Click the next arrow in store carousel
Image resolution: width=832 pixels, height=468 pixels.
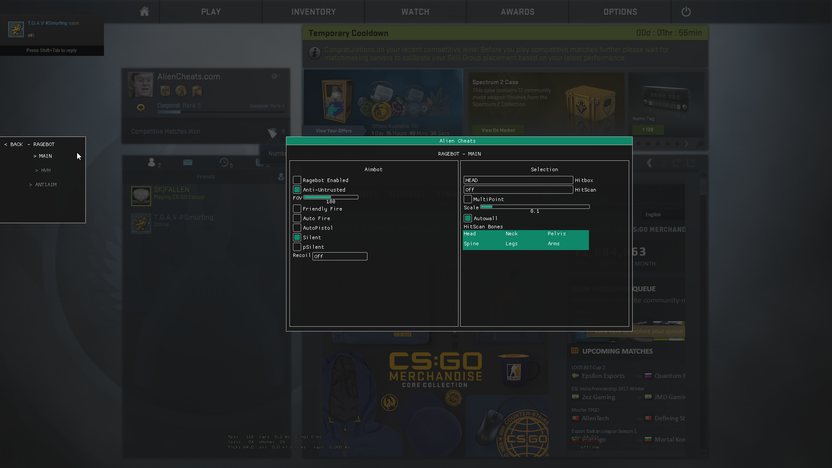[x=686, y=144]
